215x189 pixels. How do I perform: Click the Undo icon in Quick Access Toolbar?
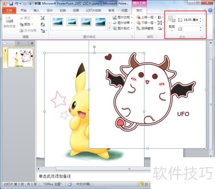[16, 3]
